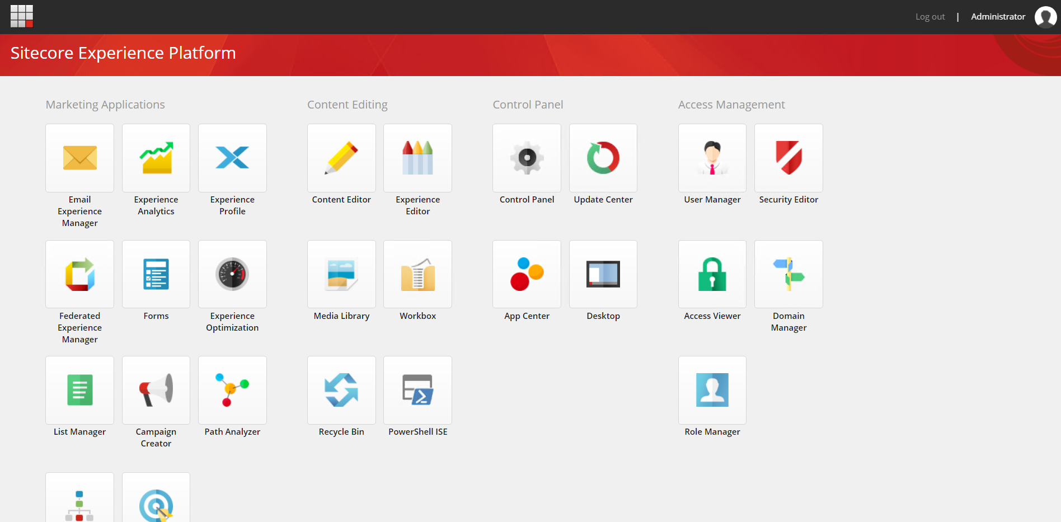This screenshot has width=1061, height=522.
Task: Click the Experience Editor label text
Action: [x=417, y=205]
